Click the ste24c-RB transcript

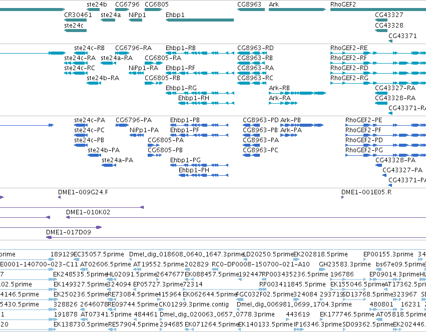(81, 53)
